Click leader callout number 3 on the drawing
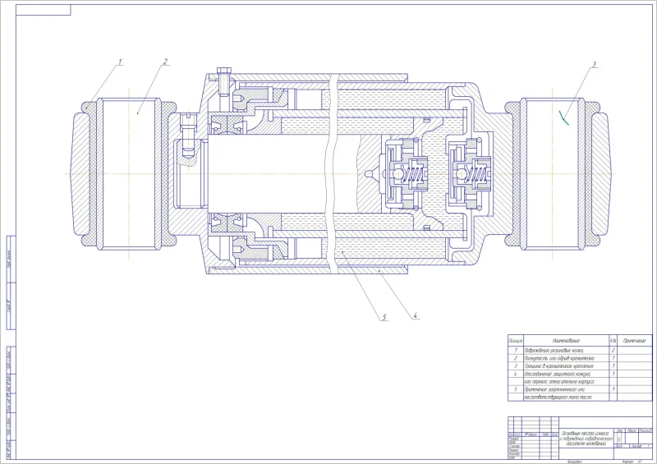 (594, 65)
